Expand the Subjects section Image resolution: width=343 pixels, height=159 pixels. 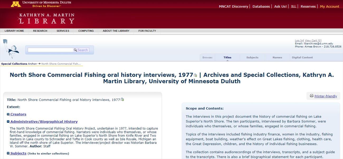click(17, 153)
